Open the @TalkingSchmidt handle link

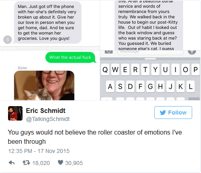pyautogui.click(x=48, y=119)
